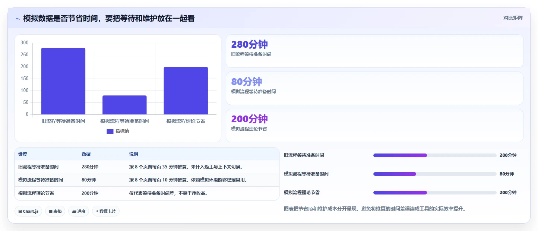Click the progress bar for 模拟流程理论节省

[x=435, y=193]
